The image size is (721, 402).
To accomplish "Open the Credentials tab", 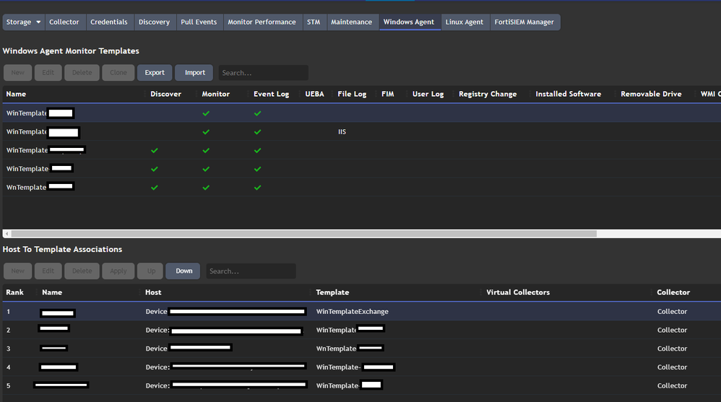I will click(108, 22).
